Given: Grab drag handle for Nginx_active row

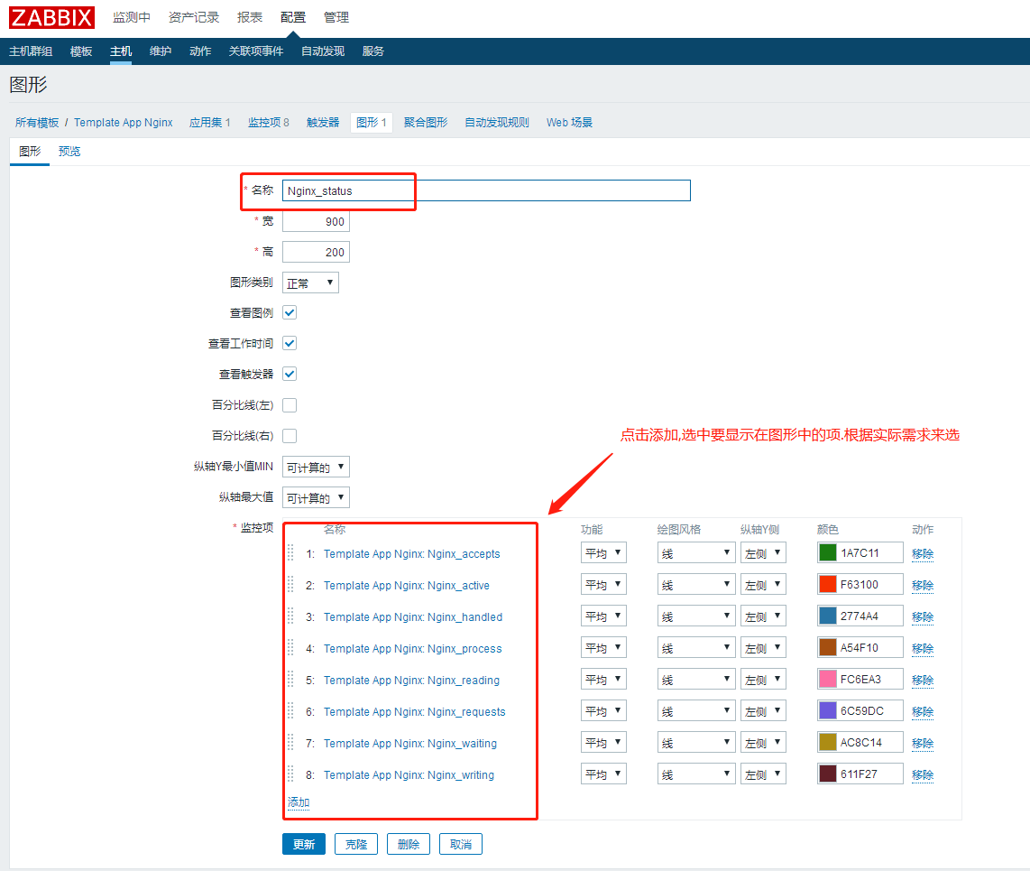Looking at the screenshot, I should point(290,584).
